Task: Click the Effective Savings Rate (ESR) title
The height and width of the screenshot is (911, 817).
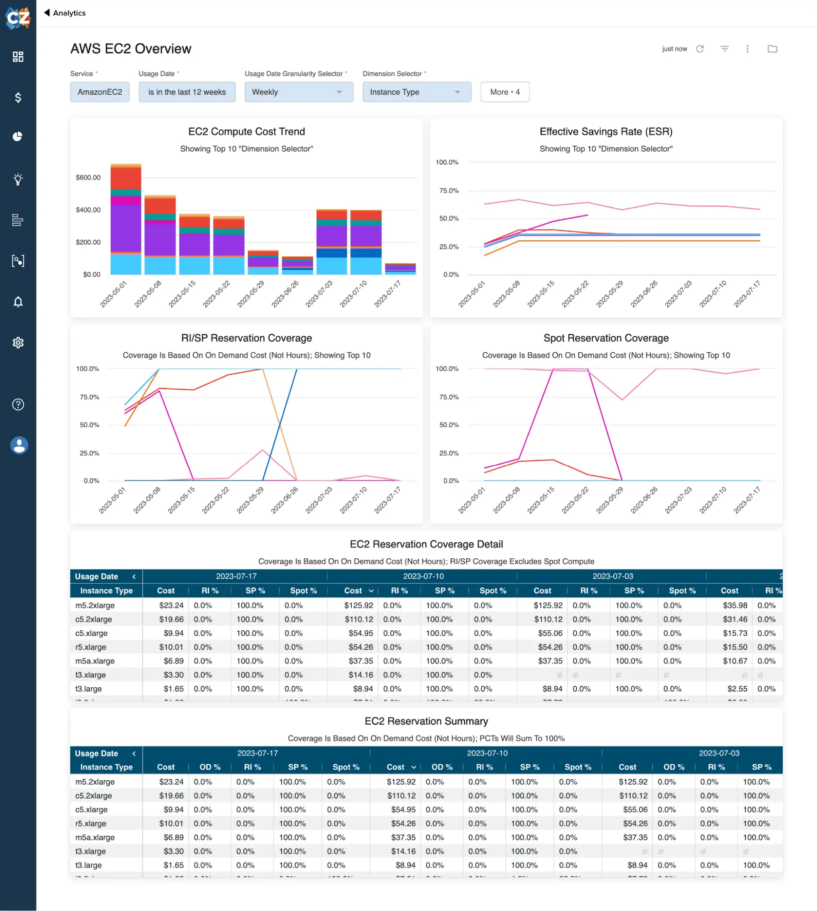Action: 606,132
